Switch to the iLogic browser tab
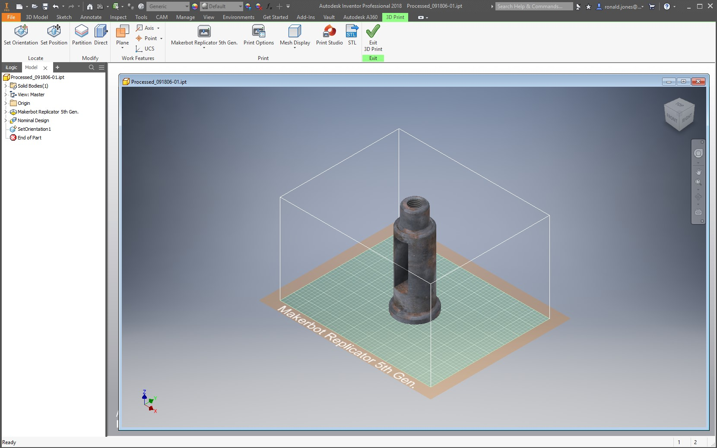The image size is (717, 448). click(x=11, y=67)
